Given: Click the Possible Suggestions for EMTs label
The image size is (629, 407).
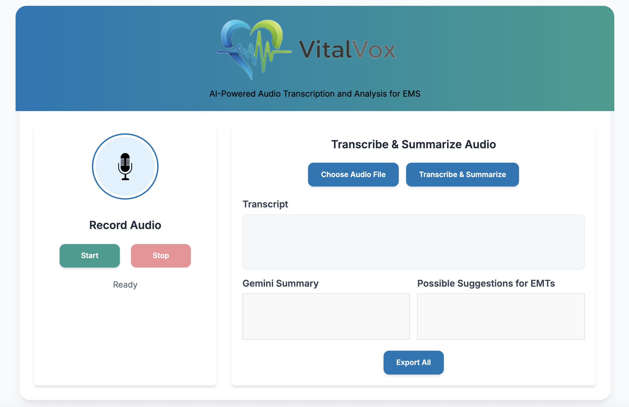Looking at the screenshot, I should coord(486,283).
